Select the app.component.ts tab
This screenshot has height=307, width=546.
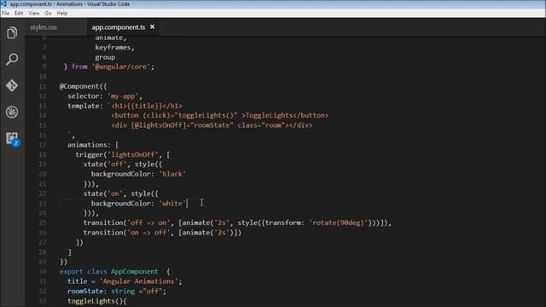pos(119,27)
